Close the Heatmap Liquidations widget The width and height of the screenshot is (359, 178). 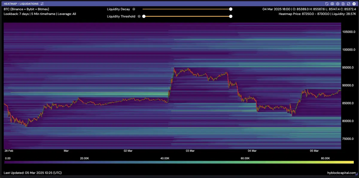(x=353, y=4)
